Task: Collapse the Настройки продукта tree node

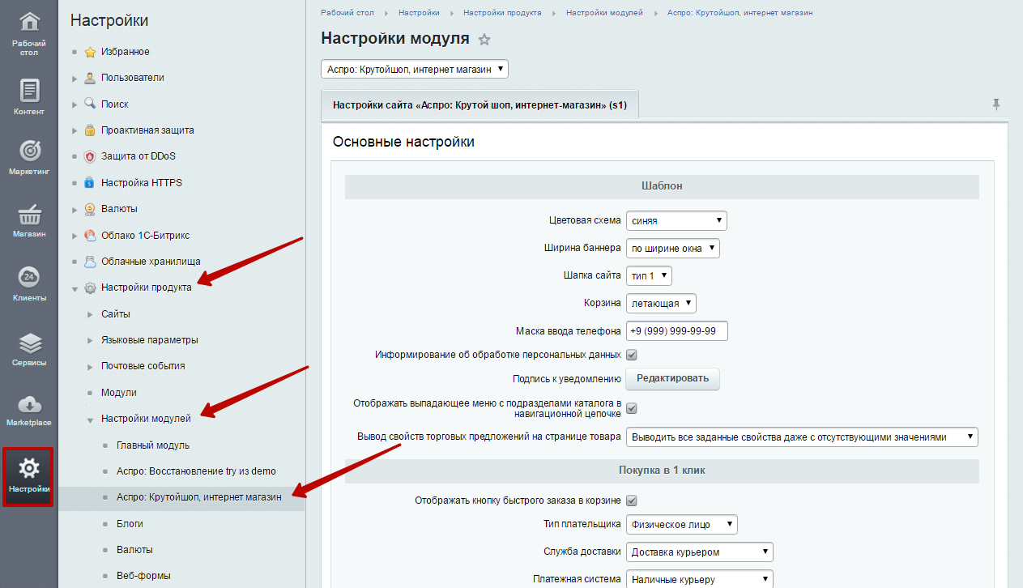Action: (x=75, y=288)
